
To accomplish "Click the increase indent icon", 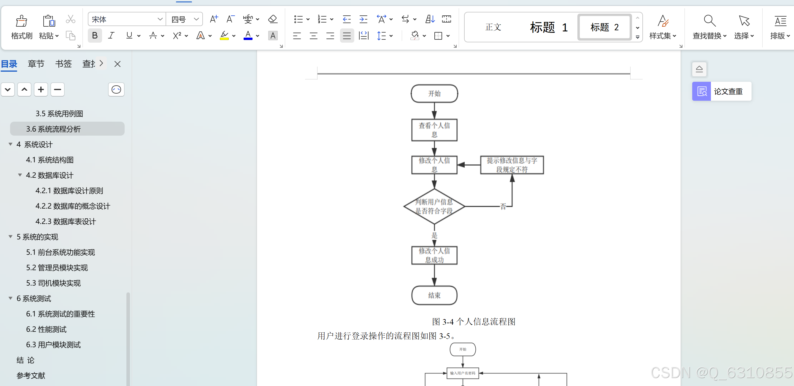I will (x=363, y=19).
